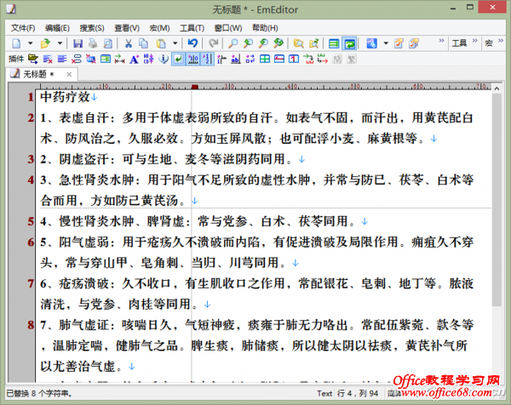Copy the selection using the Copy icon
Viewport: 511px width, 405px height.
143,43
